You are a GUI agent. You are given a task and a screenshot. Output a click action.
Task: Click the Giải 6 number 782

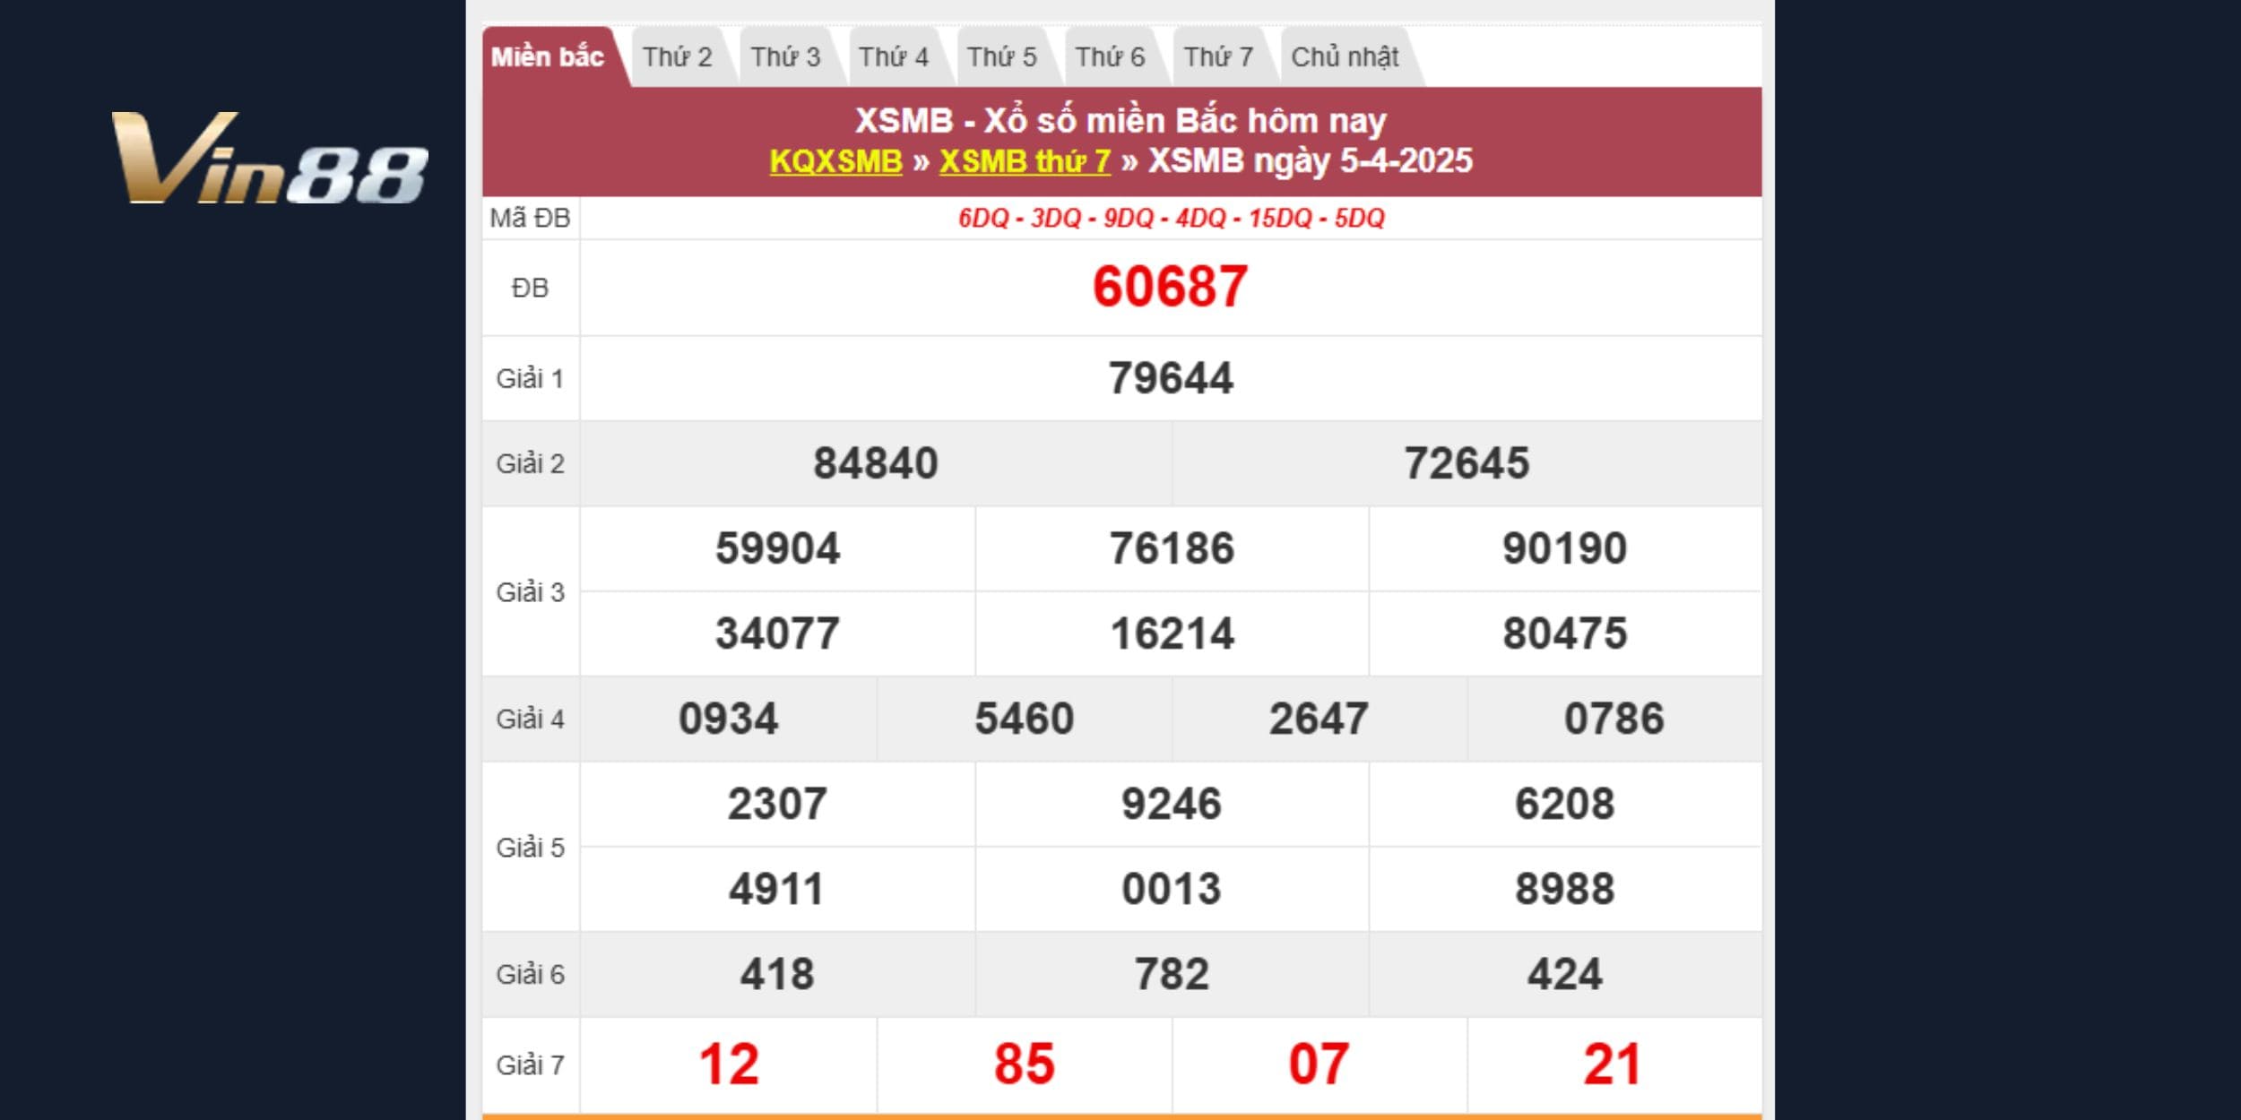[x=1172, y=974]
